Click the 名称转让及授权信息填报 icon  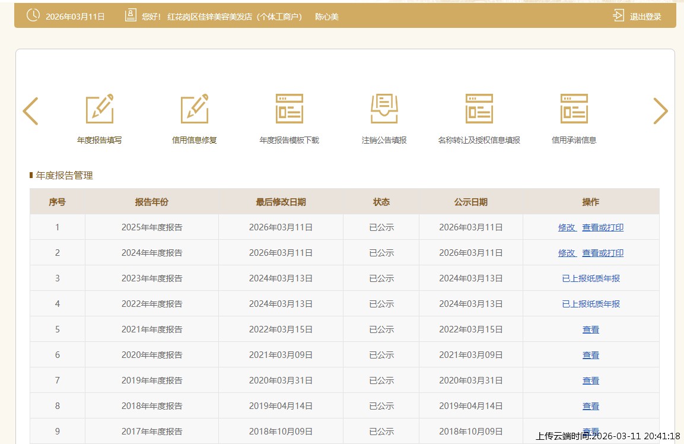pos(479,109)
